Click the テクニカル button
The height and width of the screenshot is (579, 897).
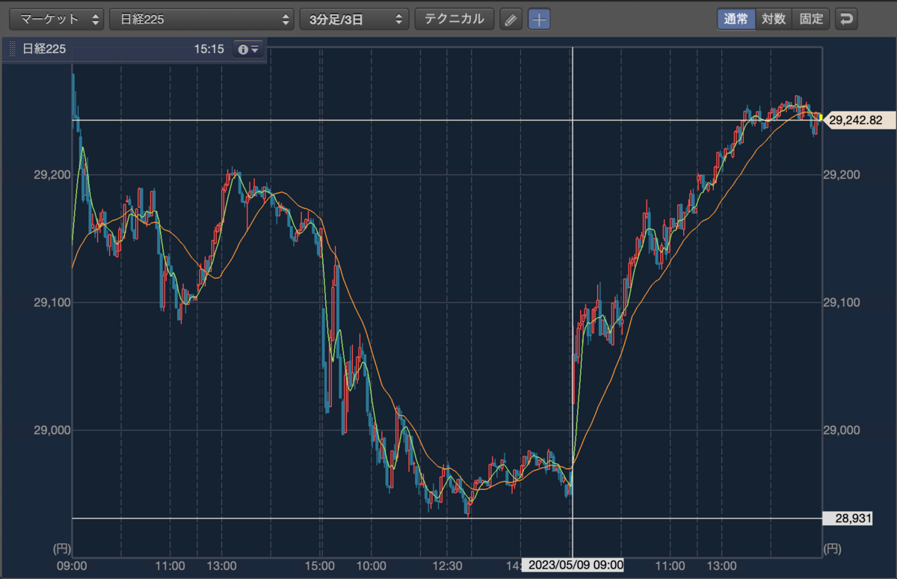pyautogui.click(x=454, y=19)
